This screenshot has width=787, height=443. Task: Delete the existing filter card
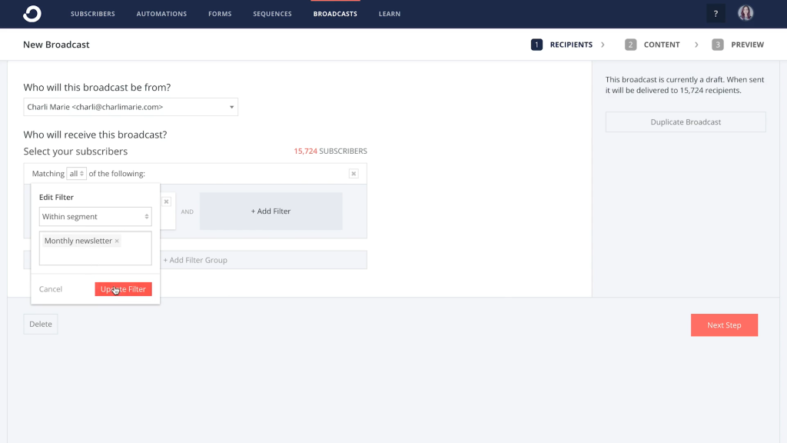(166, 202)
